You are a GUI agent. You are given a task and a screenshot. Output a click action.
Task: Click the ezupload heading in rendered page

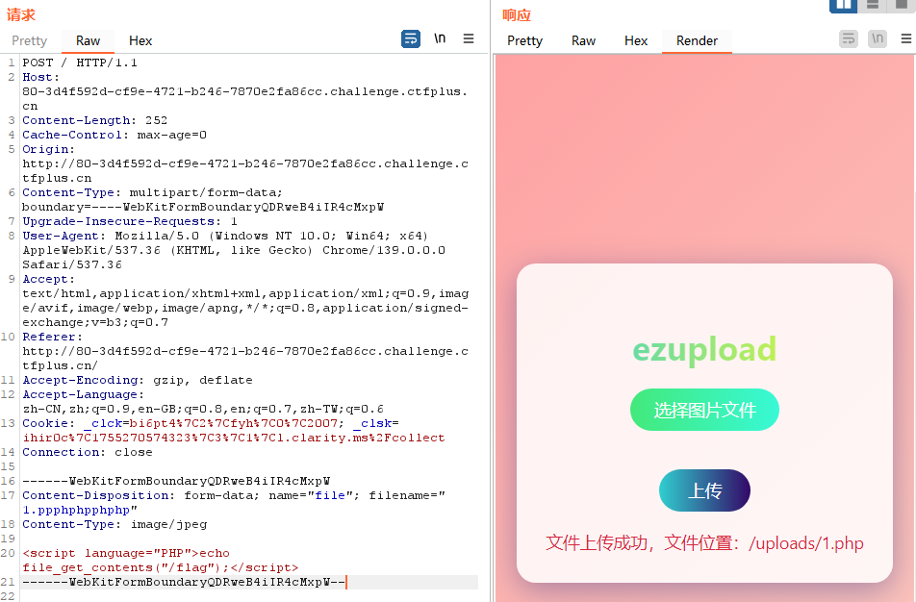704,349
